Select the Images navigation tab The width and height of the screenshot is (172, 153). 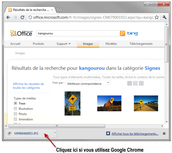(88, 44)
